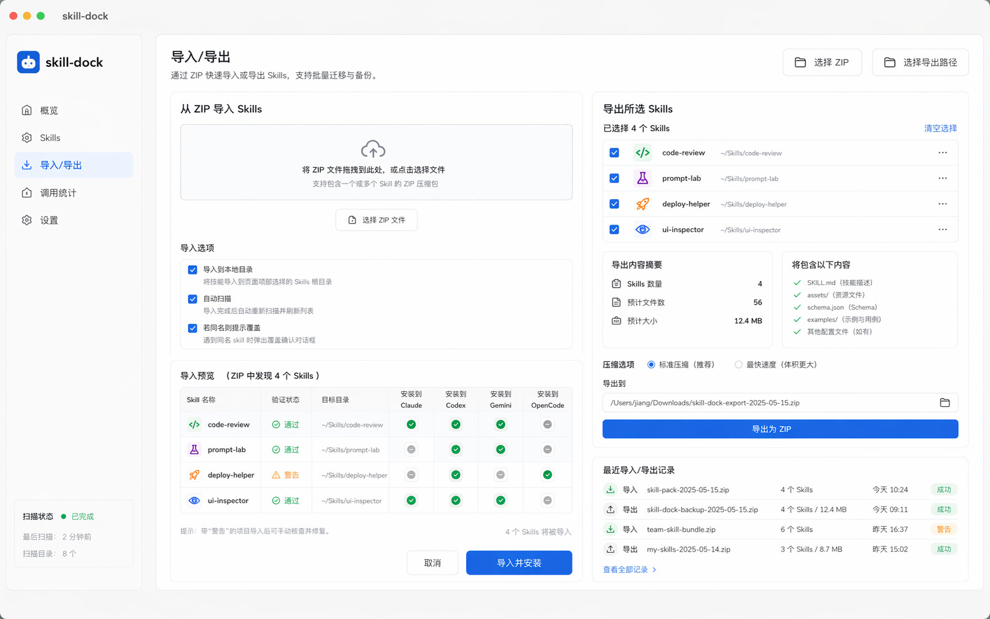Click 警告 status badge for team-skill-bundle.zip

(x=944, y=529)
